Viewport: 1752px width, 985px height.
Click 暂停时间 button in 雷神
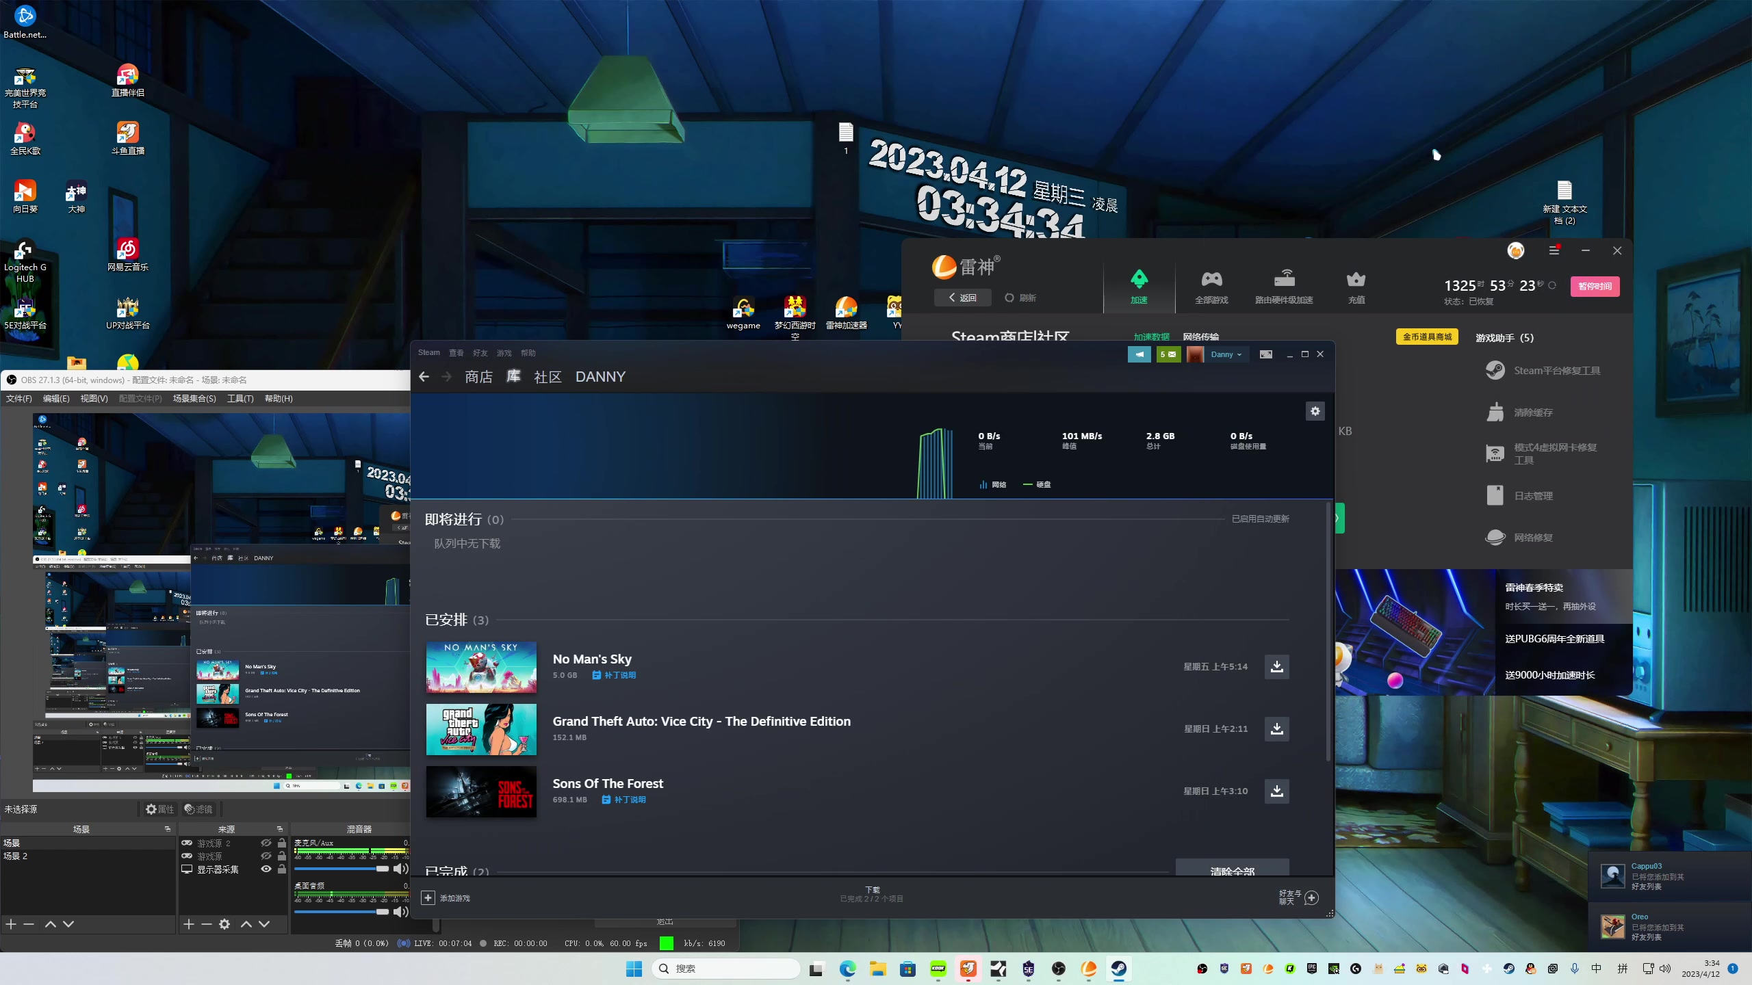(1595, 287)
